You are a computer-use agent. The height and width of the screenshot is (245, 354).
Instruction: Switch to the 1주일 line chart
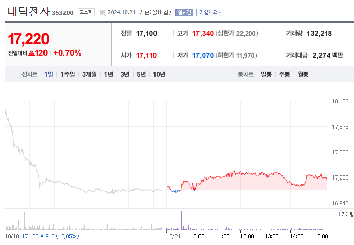pos(68,74)
